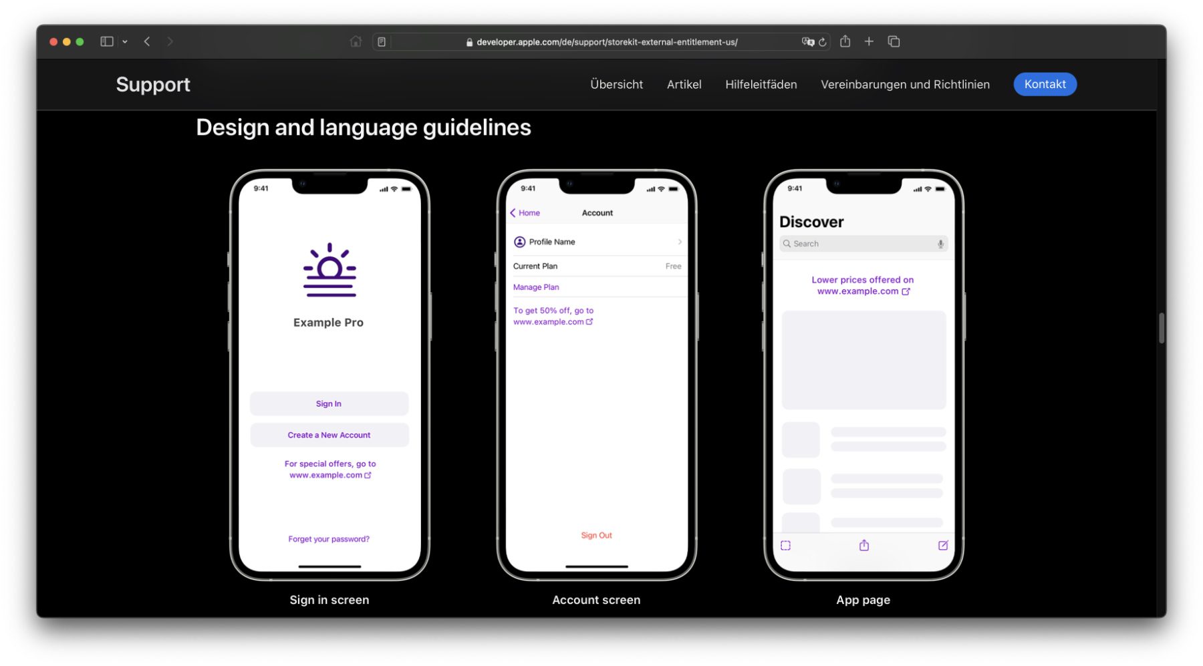1203x666 pixels.
Task: Toggle the Reader view icon
Action: (x=382, y=42)
